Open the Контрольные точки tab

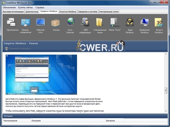pyautogui.click(x=109, y=12)
